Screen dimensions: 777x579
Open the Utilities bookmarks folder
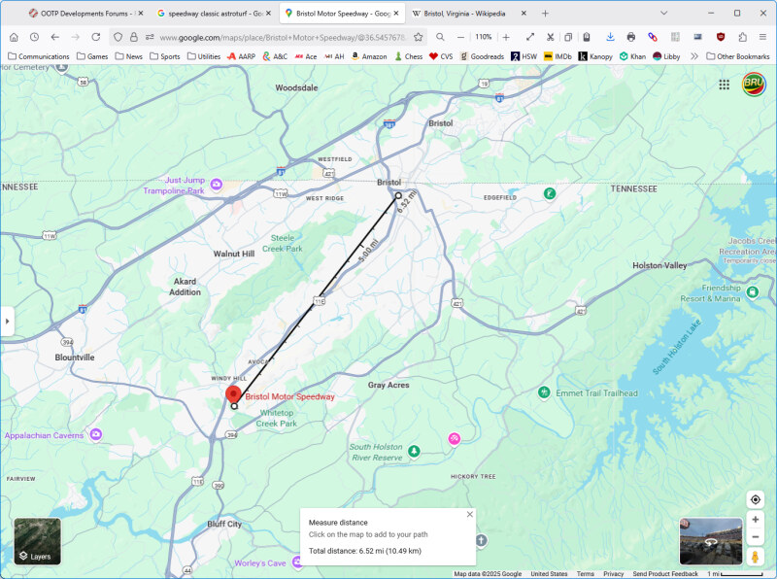pos(204,56)
